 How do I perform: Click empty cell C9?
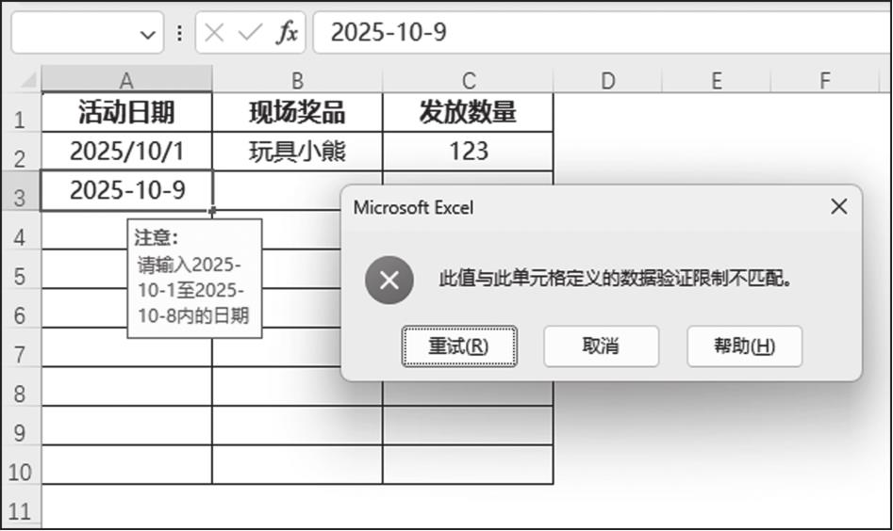point(468,426)
